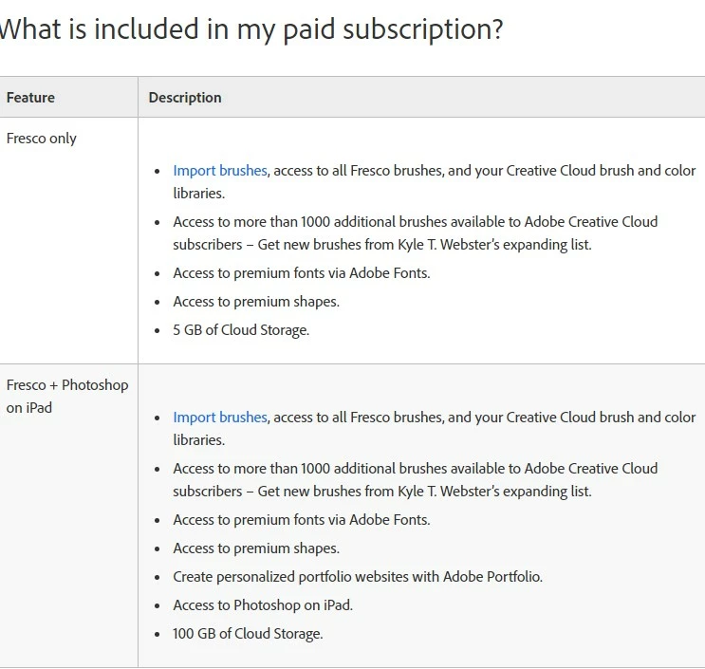
Task: Click premium shapes item in Fresco + Photoshop row
Action: [255, 548]
